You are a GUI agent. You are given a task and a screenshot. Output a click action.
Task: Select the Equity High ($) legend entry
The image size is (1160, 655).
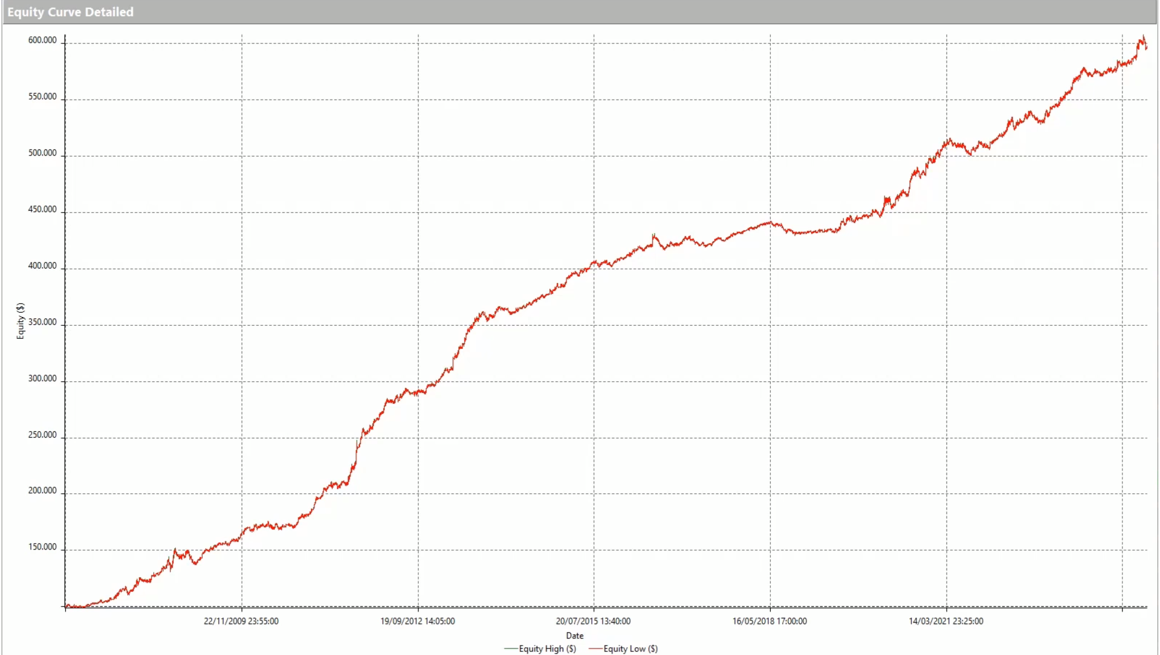[x=540, y=649]
